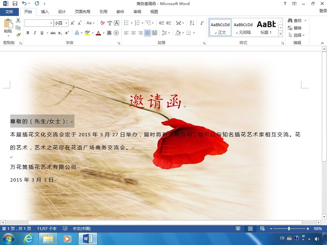The image size is (327, 245).
Task: Click the Save icon in quick access toolbar
Action: tap(15, 4)
